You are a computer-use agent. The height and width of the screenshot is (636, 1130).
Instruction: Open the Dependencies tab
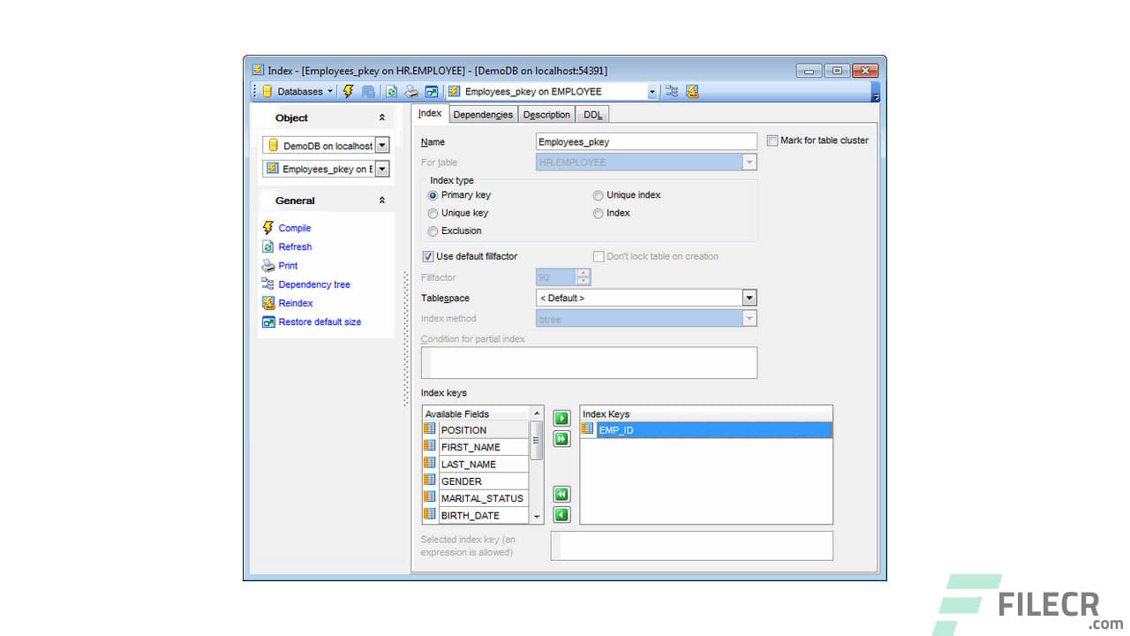point(482,114)
